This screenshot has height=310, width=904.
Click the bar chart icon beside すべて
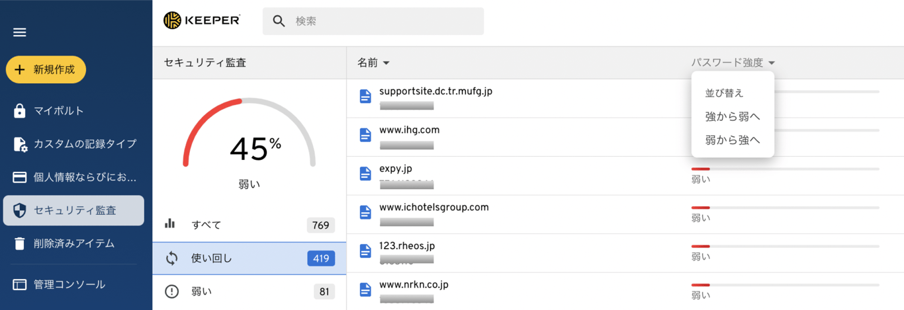pos(170,223)
